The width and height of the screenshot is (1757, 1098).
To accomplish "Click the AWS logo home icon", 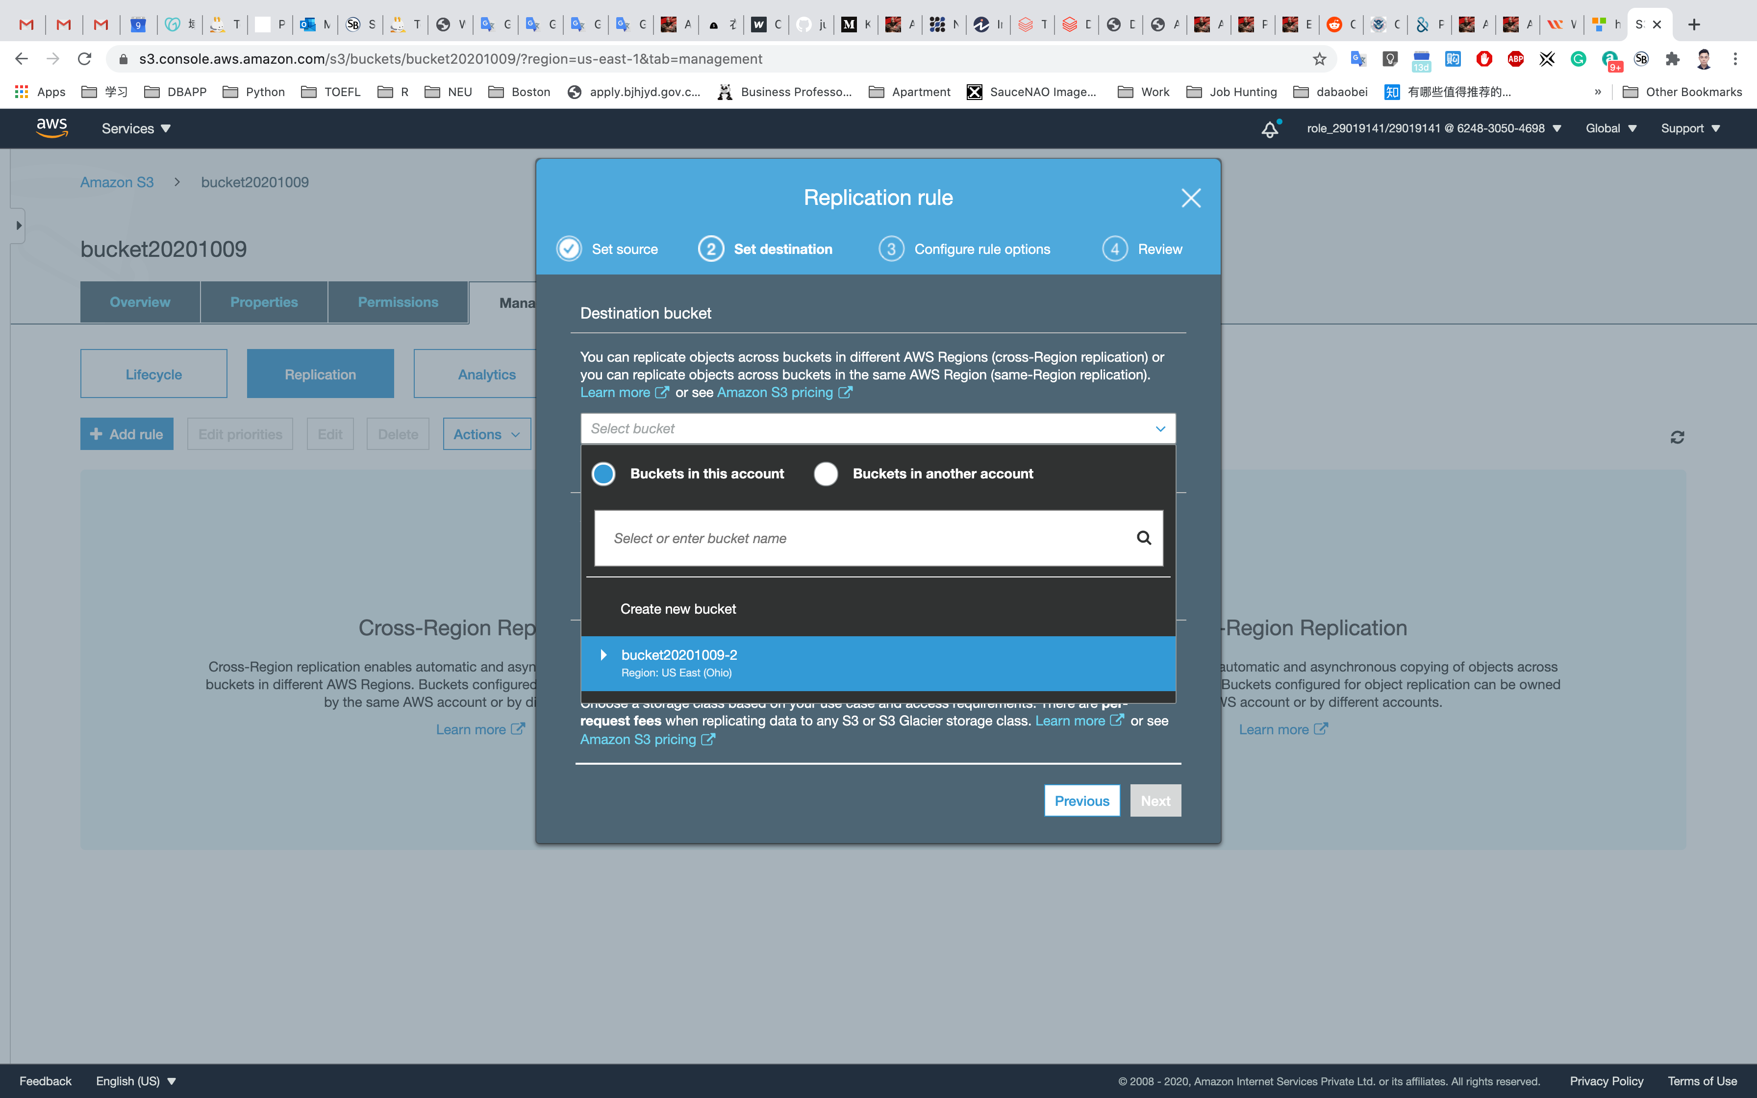I will [51, 128].
